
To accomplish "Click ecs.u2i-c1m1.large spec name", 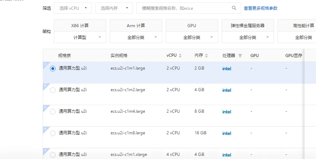I will 128,68.
